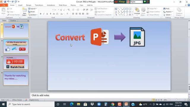The height and width of the screenshot is (107, 190).
Task: Switch to Slide Sorter view in status bar
Action: pyautogui.click(x=156, y=100)
